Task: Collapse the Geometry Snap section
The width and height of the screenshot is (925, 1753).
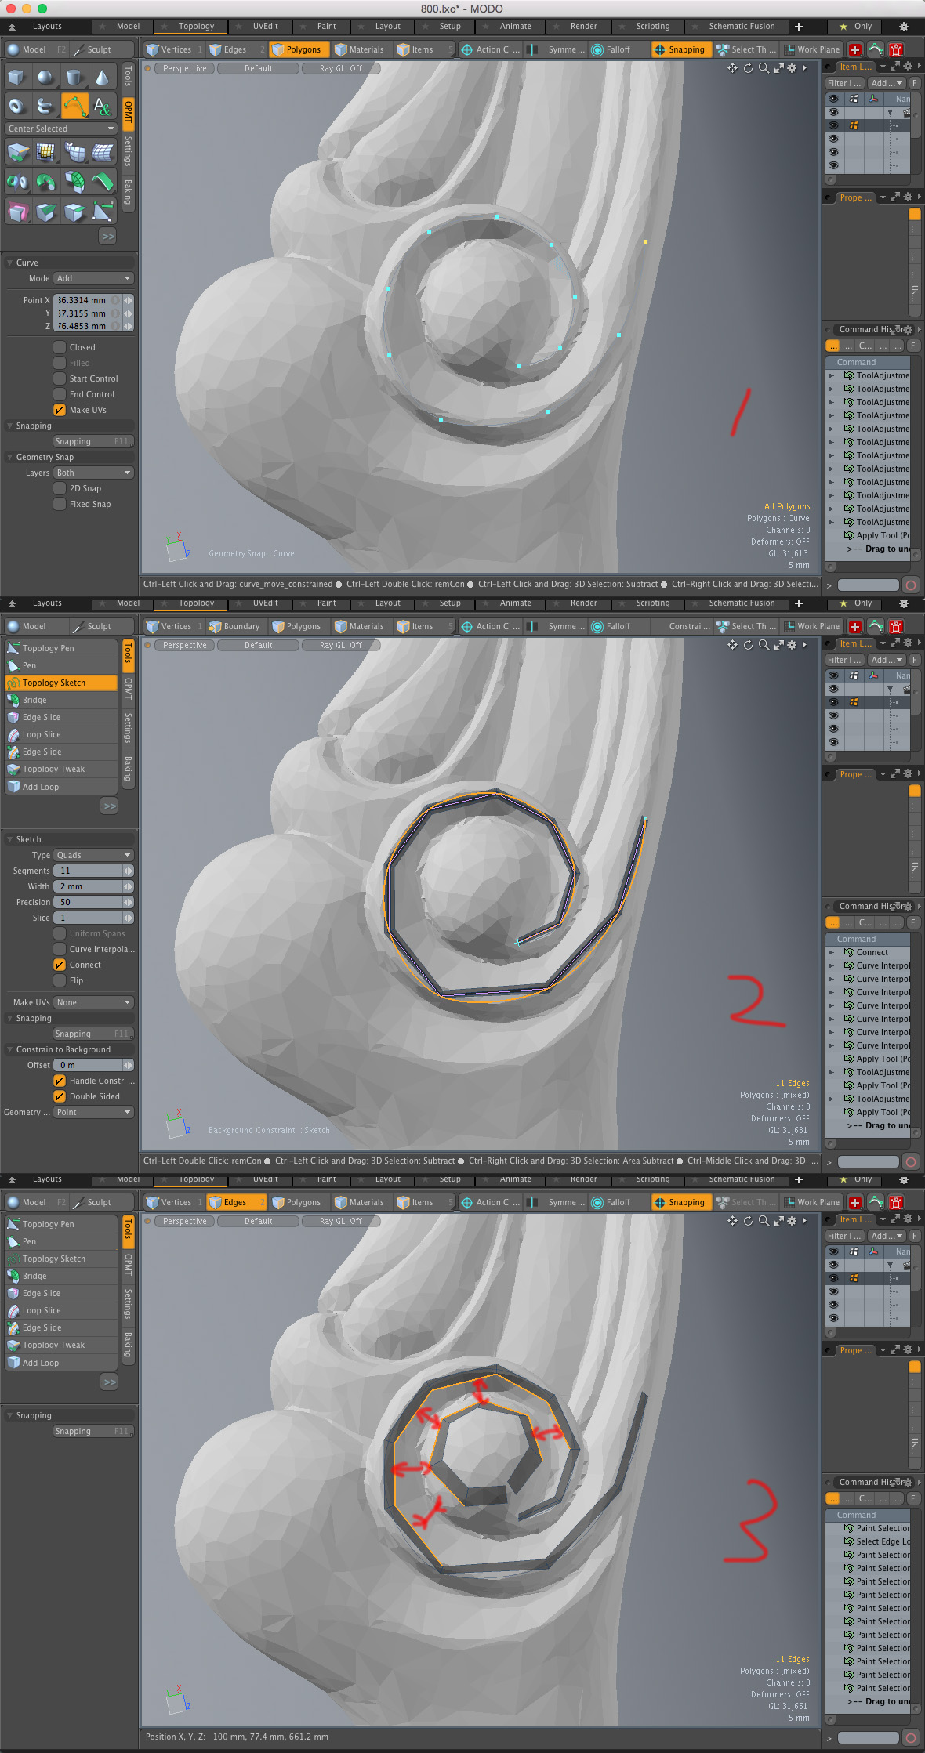Action: 69,457
